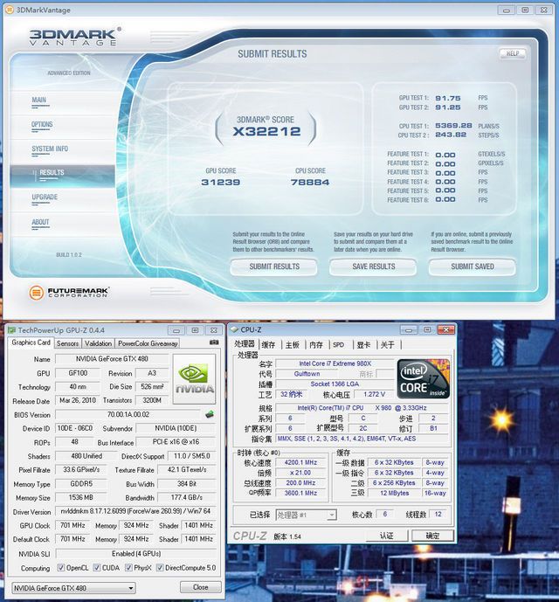The image size is (559, 602).
Task: Click the Driver Version field in GPU-Z
Action: coord(135,511)
